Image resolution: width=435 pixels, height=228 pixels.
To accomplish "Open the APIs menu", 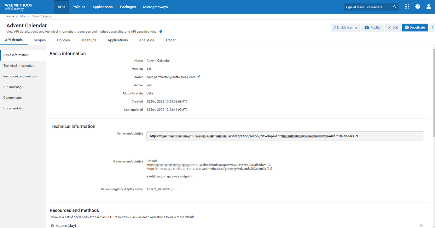I will tap(61, 7).
